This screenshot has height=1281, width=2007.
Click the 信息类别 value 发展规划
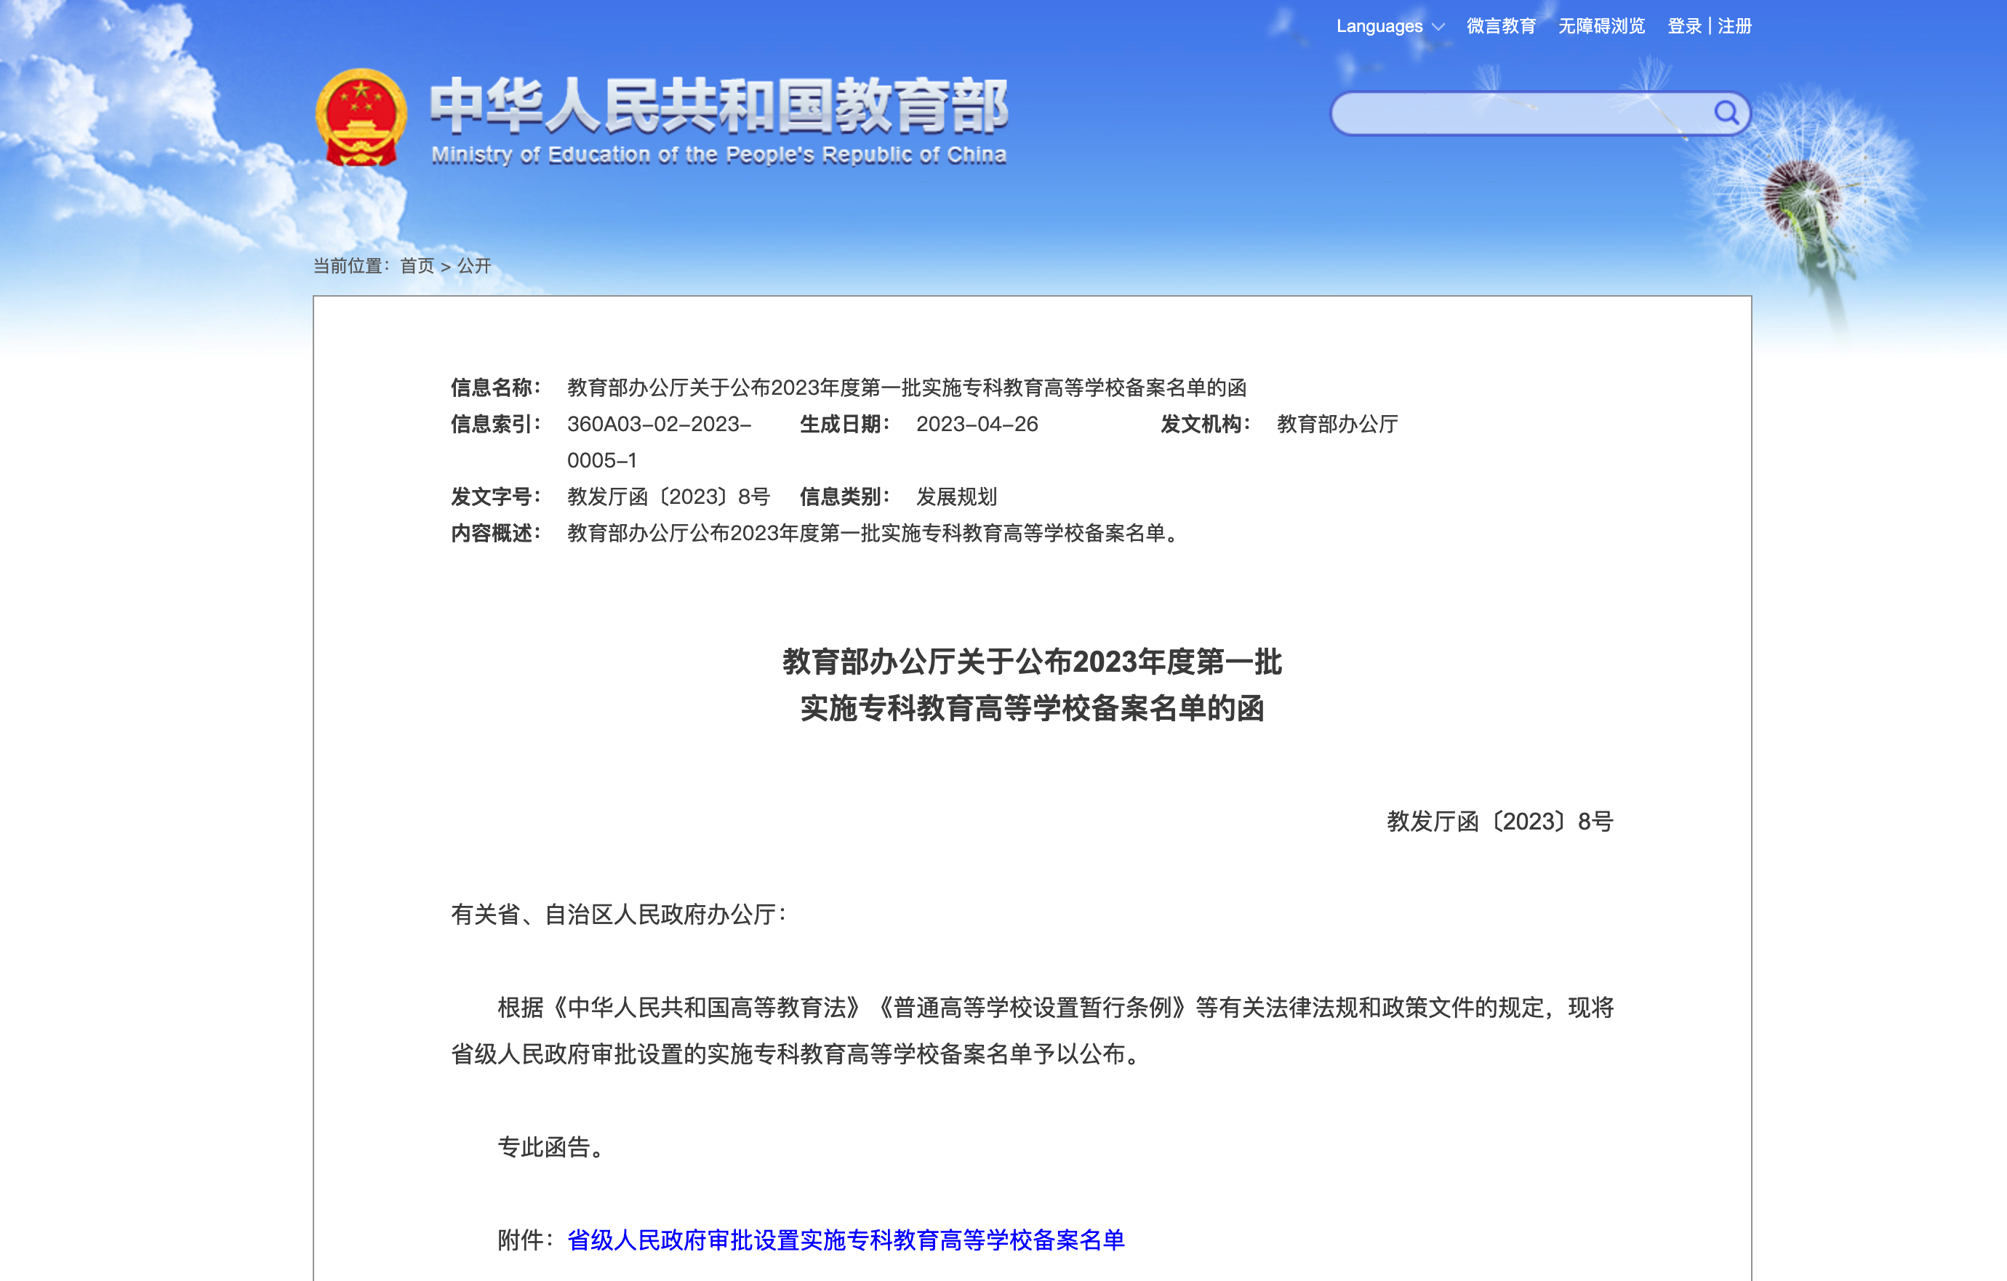click(956, 497)
